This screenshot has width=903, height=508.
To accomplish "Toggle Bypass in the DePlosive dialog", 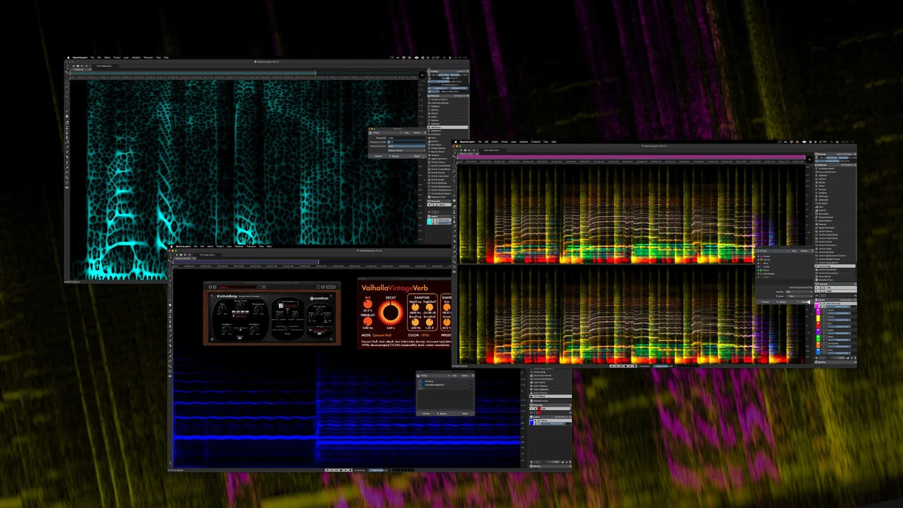I will point(396,156).
